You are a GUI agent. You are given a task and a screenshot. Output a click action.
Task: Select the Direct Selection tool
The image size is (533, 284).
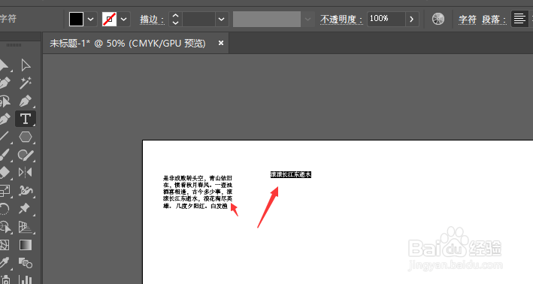[x=26, y=65]
